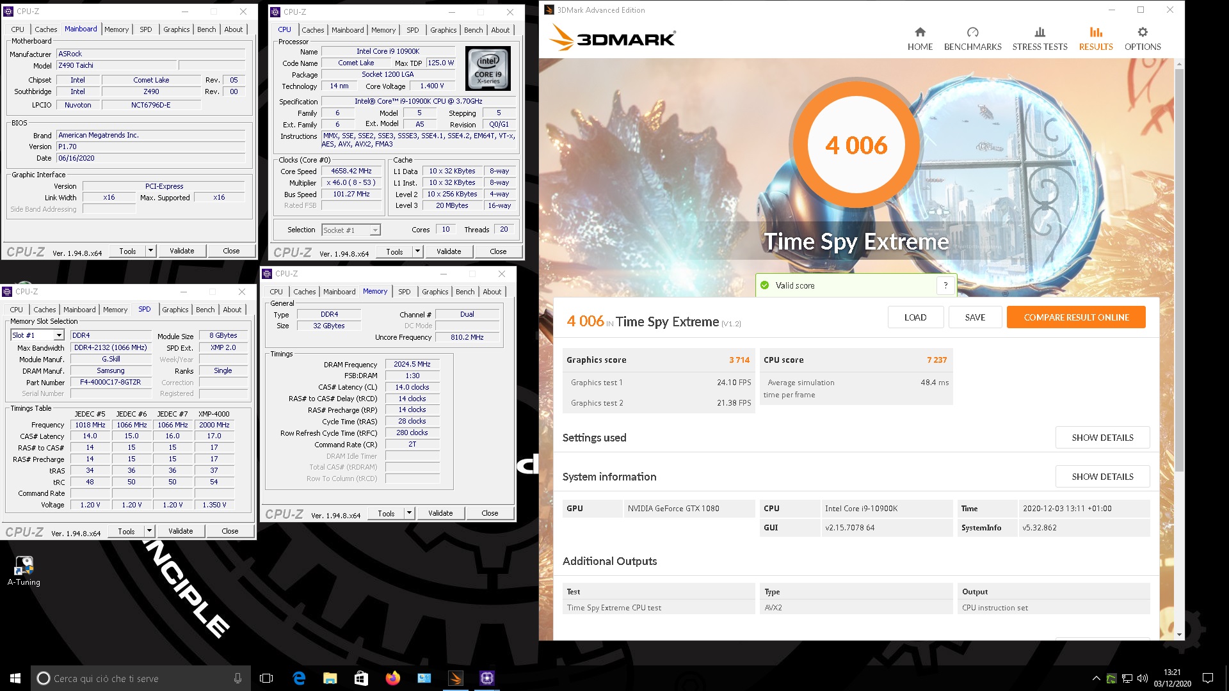Image resolution: width=1229 pixels, height=691 pixels.
Task: Select Graphics tab in SPD CPU-Z window
Action: [x=175, y=310]
